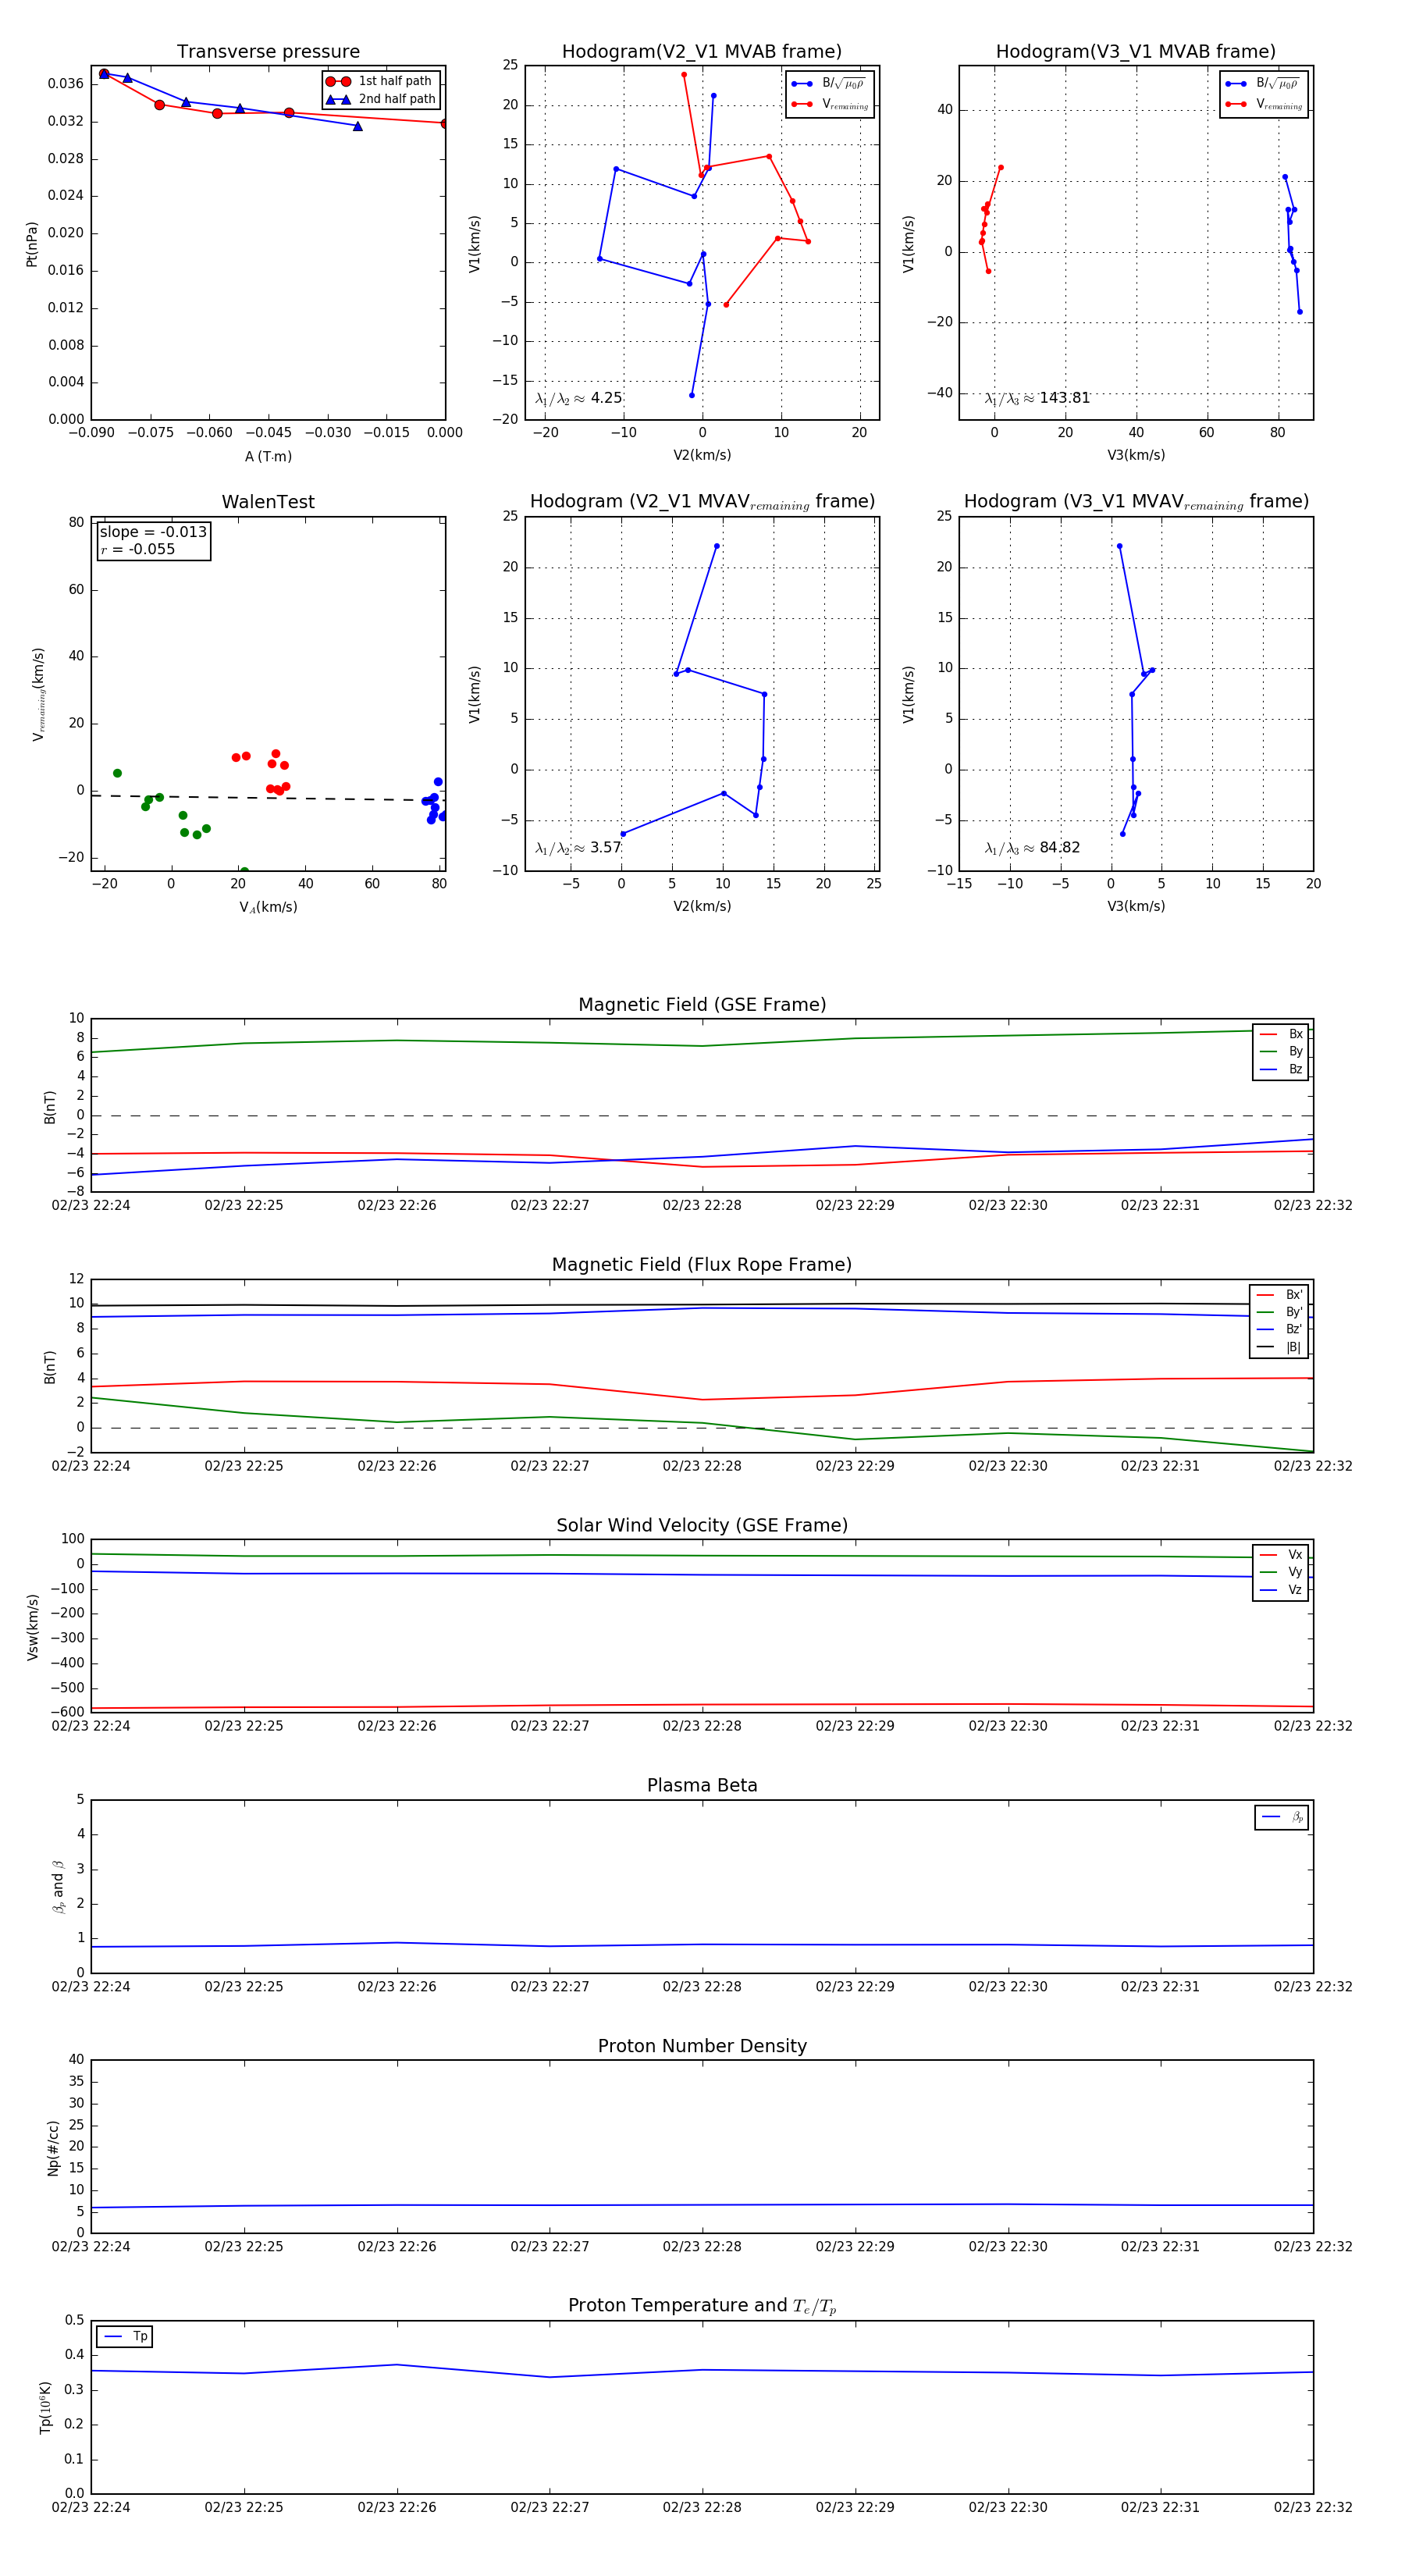Viewport: 1405px width, 2576px height.
Task: Click the 'Pt(nPa)' y-axis label
Action: [32, 244]
